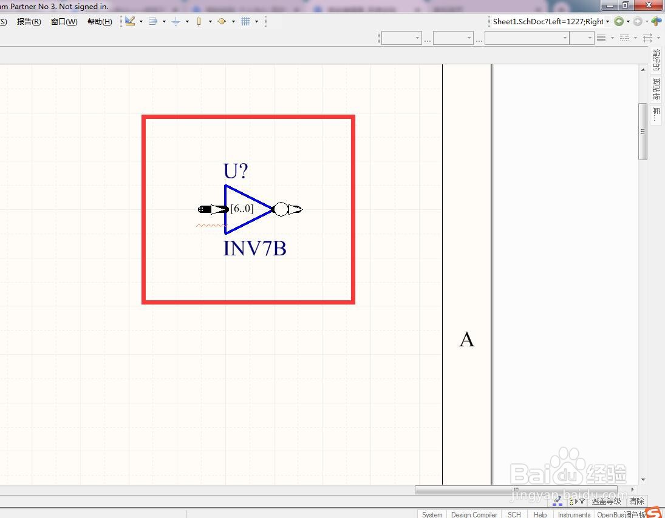Click the line width style icon
Screen dimensions: 665x518
[x=601, y=38]
